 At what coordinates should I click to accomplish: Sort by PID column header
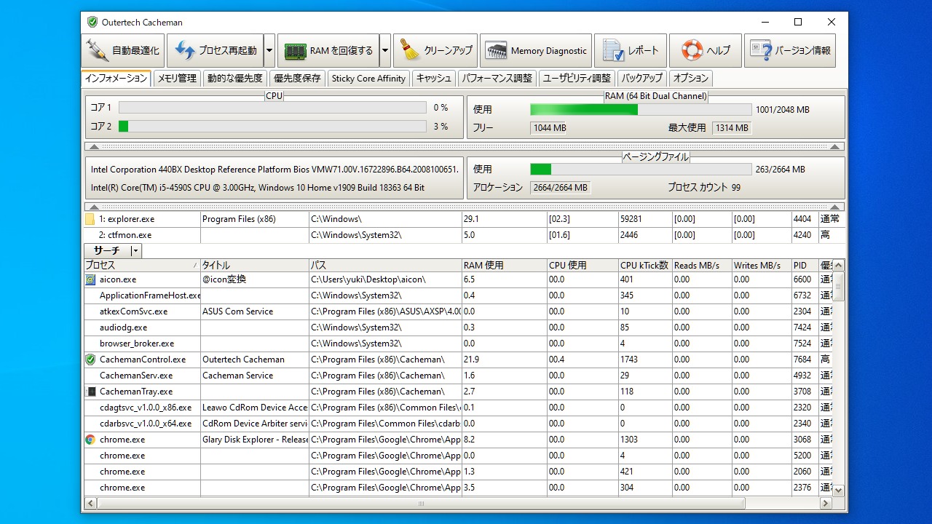(805, 266)
